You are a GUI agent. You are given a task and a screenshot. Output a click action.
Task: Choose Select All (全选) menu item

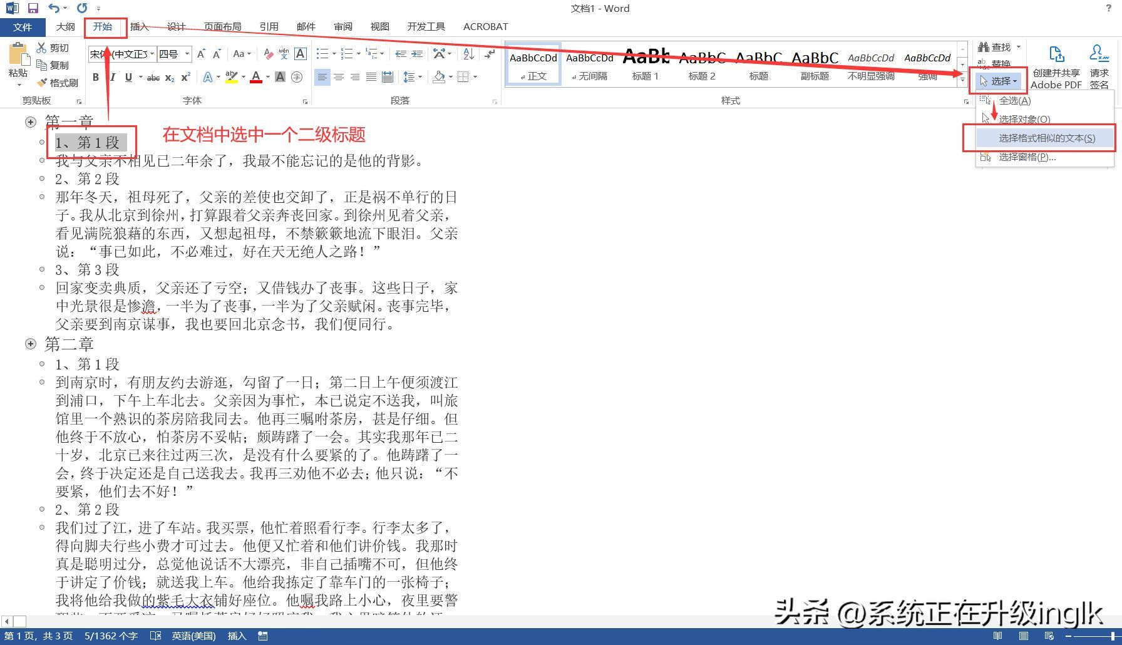pyautogui.click(x=1044, y=100)
